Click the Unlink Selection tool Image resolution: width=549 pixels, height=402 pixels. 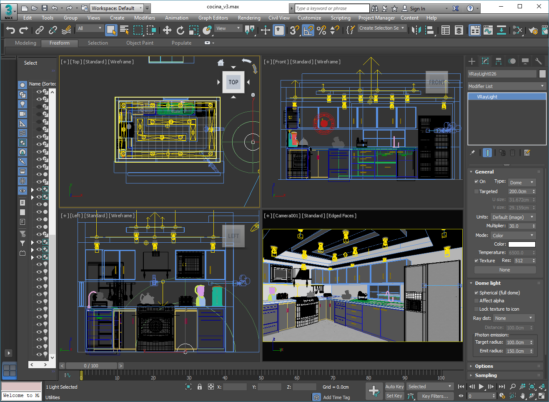coord(53,30)
